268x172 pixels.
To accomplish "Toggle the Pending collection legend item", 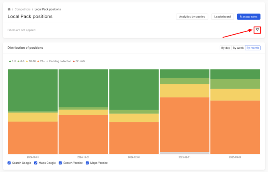I will (59, 61).
